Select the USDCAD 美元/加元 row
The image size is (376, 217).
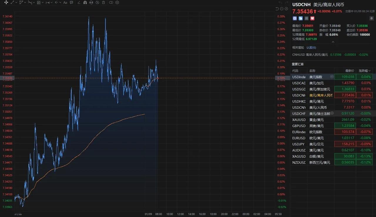[331, 83]
